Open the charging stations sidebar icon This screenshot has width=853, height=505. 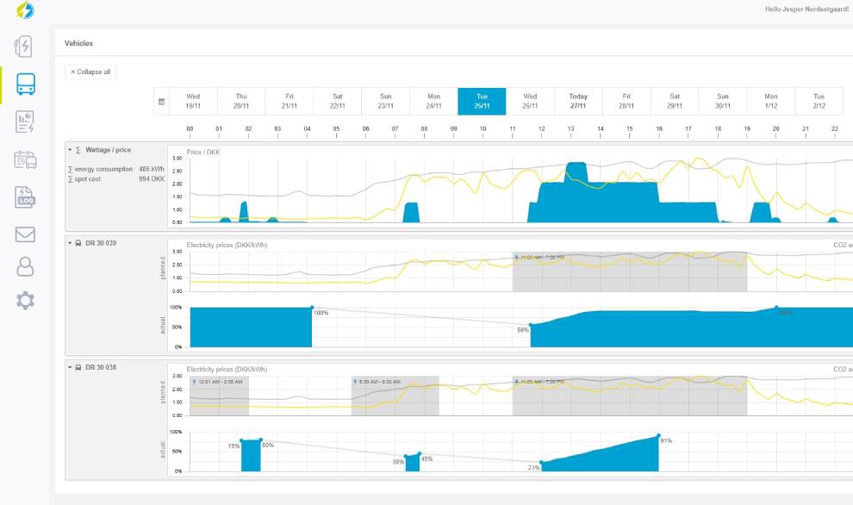coord(25,47)
